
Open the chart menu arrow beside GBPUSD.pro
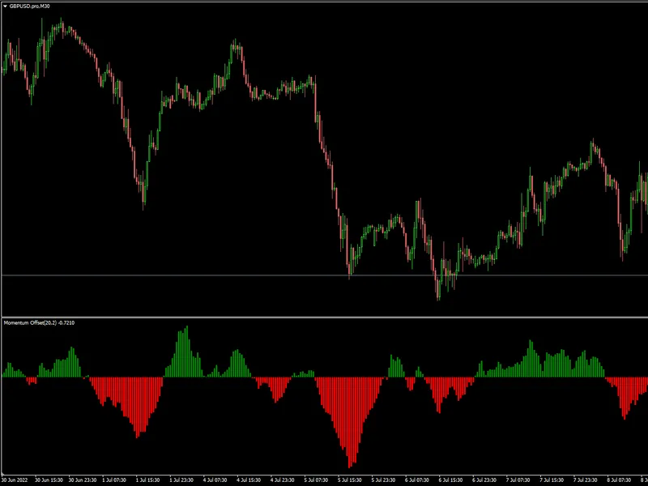[x=5, y=6]
